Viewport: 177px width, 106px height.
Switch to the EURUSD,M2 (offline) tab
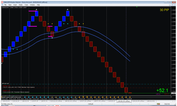(x=56, y=101)
